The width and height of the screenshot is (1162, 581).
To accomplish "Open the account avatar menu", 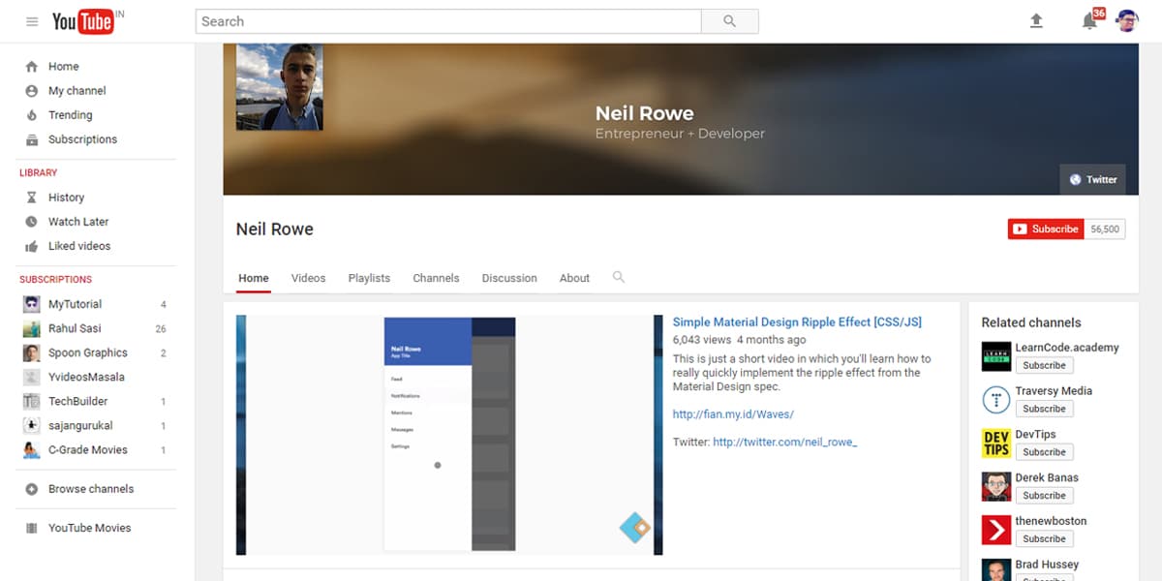I will click(x=1127, y=21).
